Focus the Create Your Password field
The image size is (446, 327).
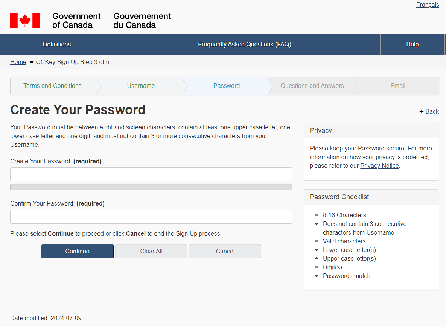click(x=151, y=175)
